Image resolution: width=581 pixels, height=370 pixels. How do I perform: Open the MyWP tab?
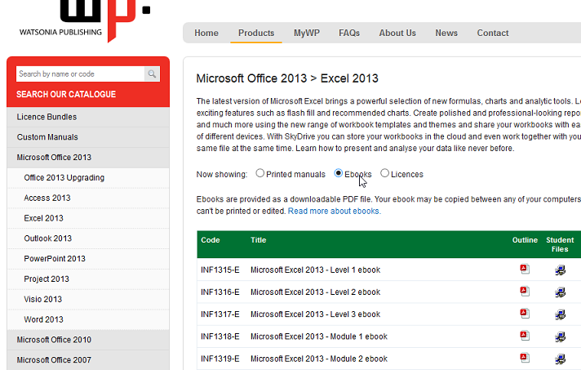pos(307,33)
